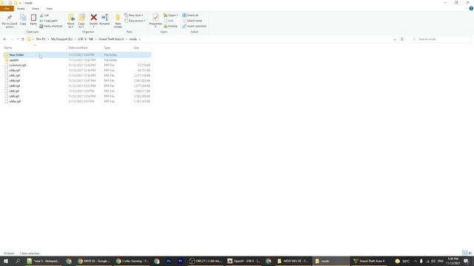Screen dimensions: 474x266
Task: Click the Properties checkmark icon
Action: [x=156, y=18]
